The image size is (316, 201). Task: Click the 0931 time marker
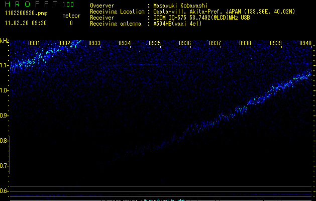click(x=34, y=43)
